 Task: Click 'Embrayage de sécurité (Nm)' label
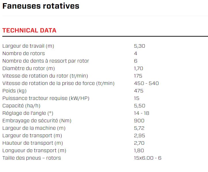pyautogui.click(x=37, y=121)
